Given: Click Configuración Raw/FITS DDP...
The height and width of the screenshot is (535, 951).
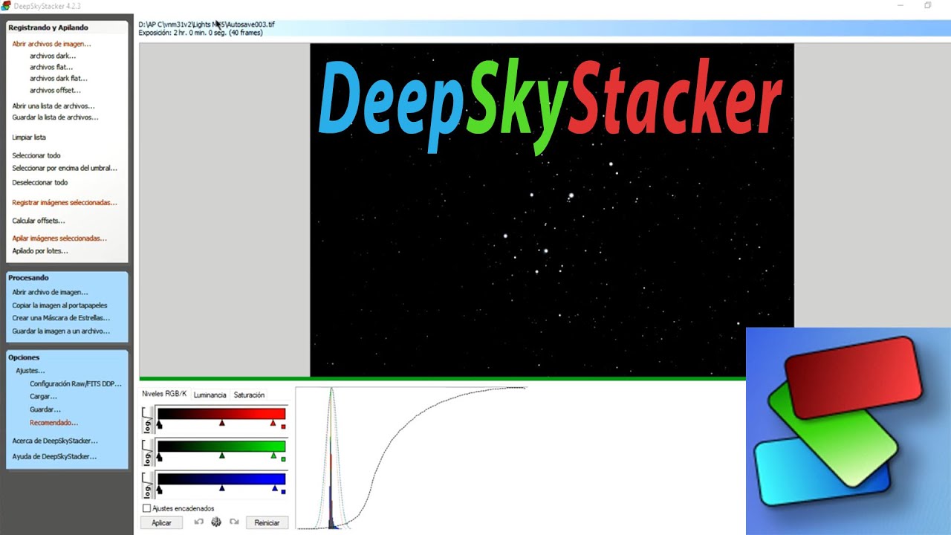Looking at the screenshot, I should [x=76, y=383].
